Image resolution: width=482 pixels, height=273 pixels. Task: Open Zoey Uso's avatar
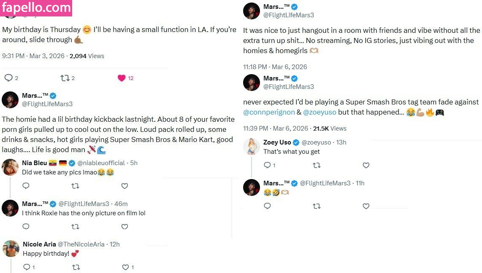[252, 147]
